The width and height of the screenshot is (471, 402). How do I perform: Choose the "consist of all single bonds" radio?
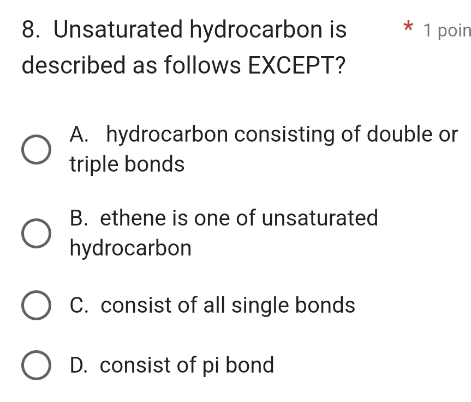37,306
